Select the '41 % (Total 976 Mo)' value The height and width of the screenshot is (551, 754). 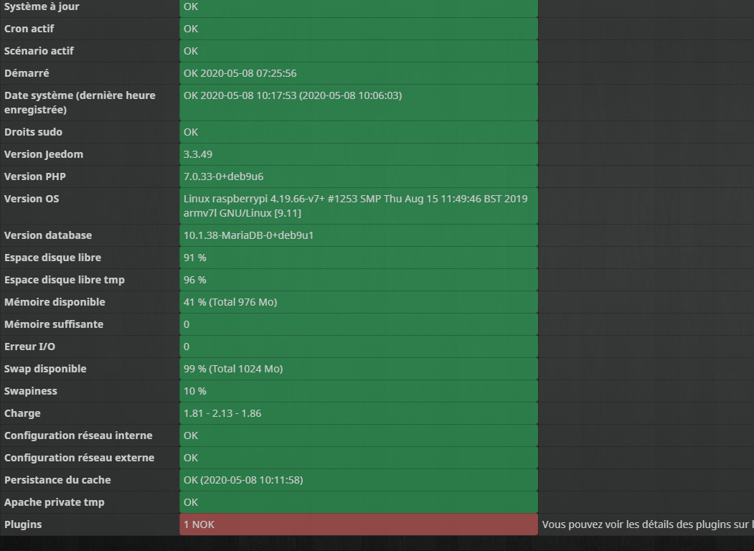coord(230,302)
